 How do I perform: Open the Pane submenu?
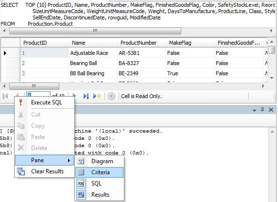45,160
